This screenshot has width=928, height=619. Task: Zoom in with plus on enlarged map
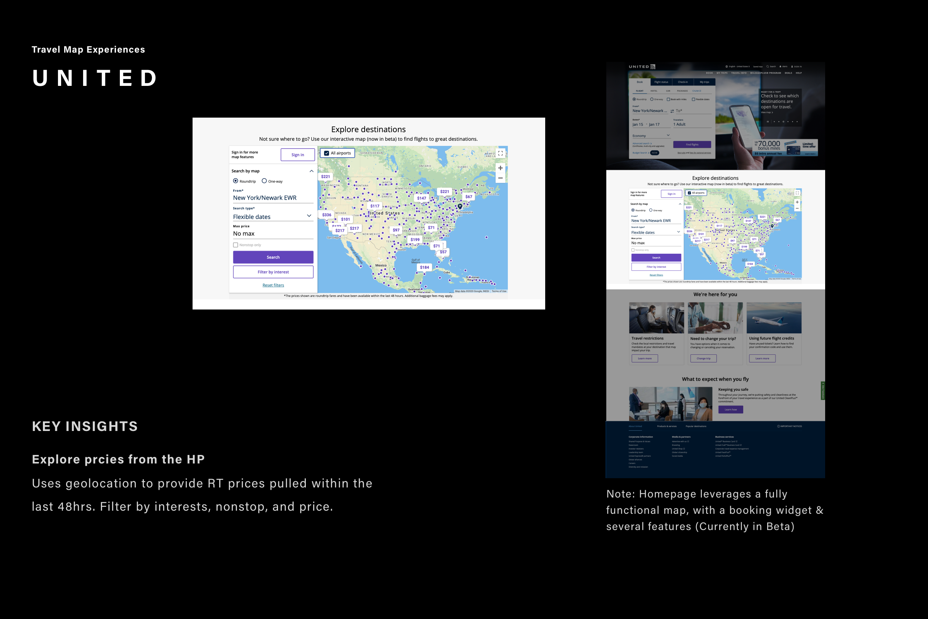click(x=500, y=168)
